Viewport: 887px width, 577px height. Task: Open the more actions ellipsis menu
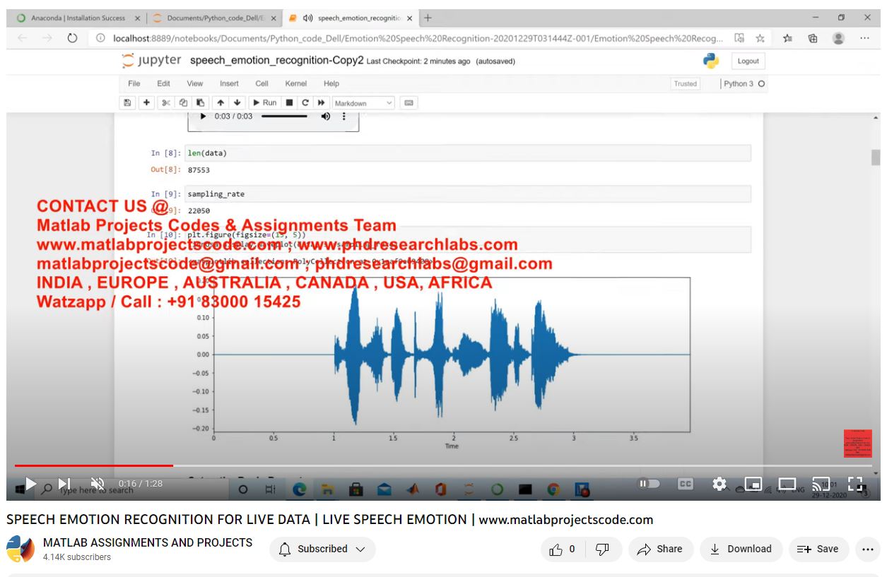click(x=868, y=549)
